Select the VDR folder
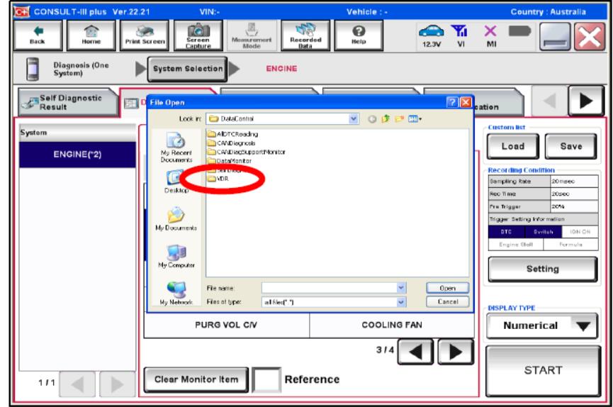 click(x=218, y=179)
